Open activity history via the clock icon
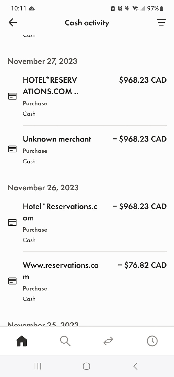The height and width of the screenshot is (377, 174). [152, 341]
